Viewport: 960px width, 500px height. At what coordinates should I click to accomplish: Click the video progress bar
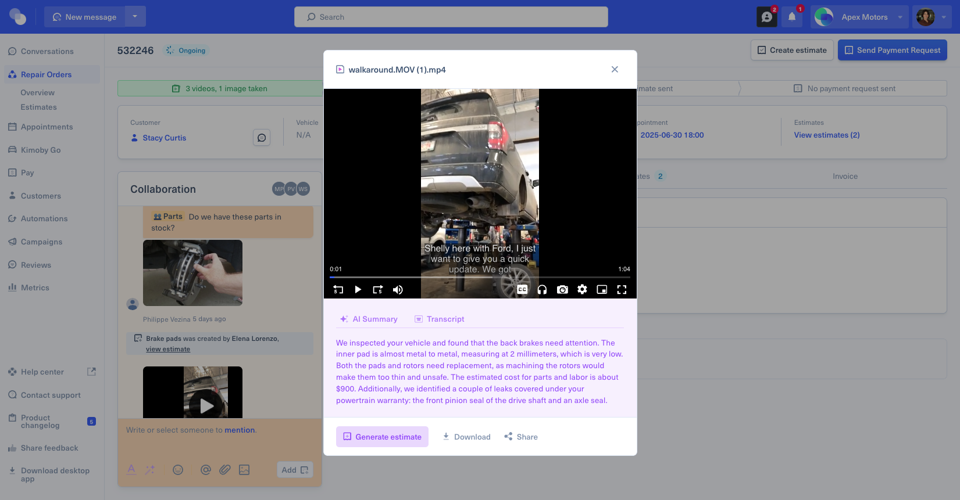[x=480, y=278]
